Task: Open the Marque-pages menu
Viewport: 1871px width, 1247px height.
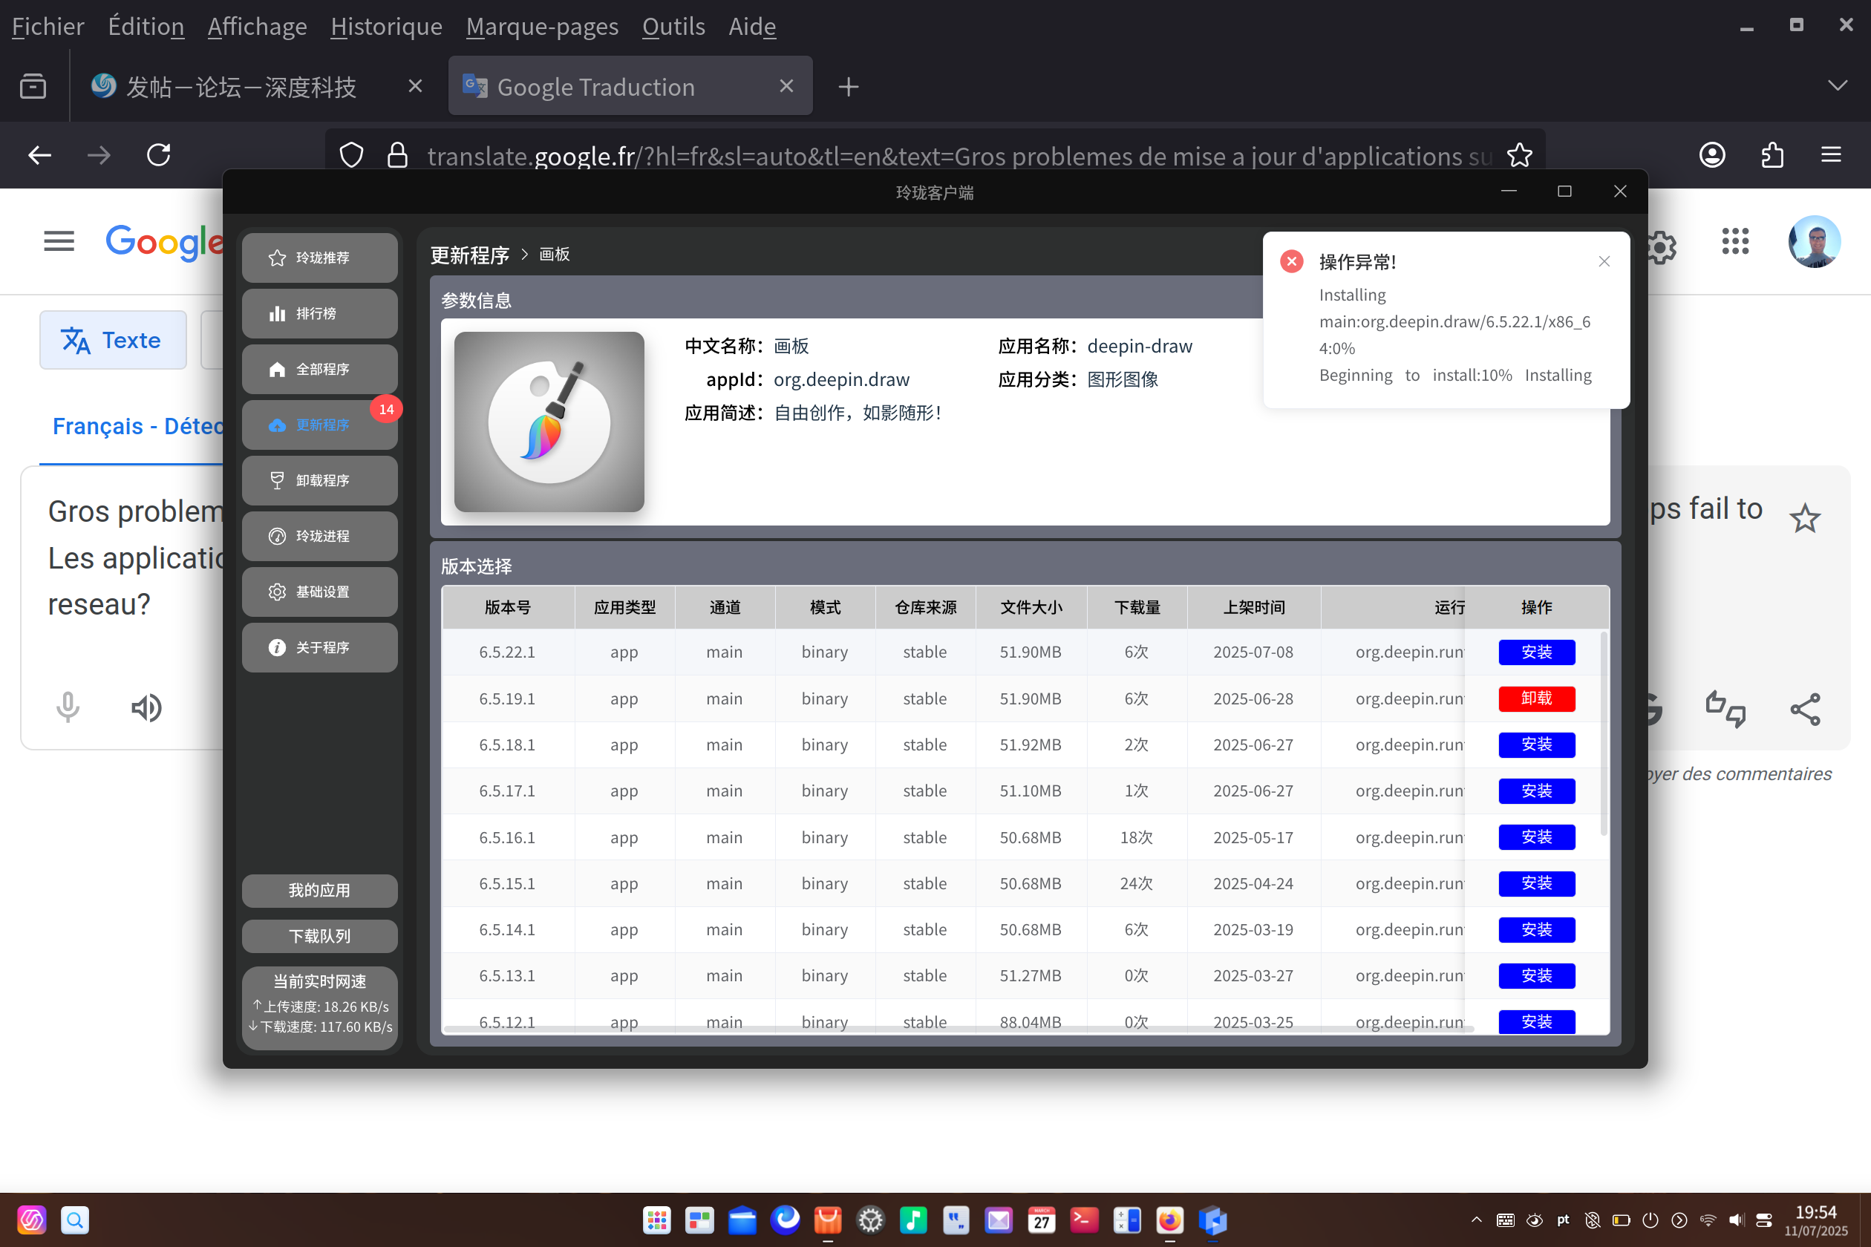Action: pos(543,27)
